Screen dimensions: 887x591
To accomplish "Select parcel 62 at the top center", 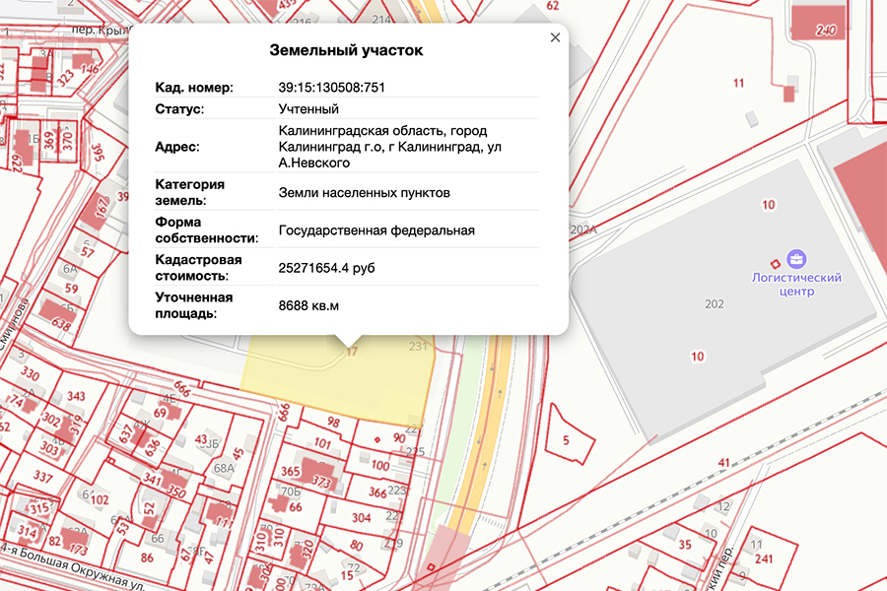I will (552, 8).
